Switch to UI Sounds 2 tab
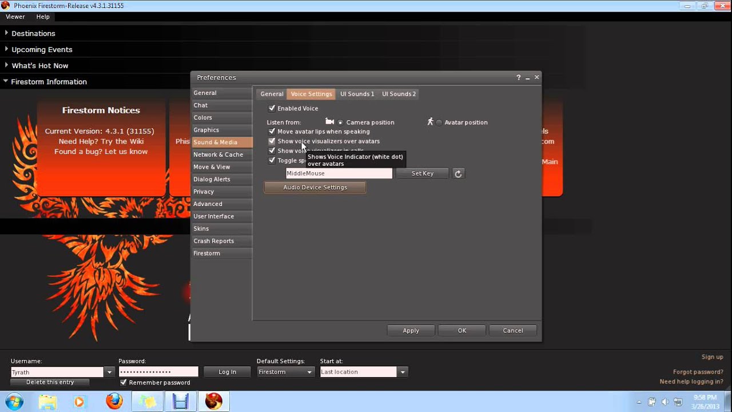This screenshot has width=732, height=412. [399, 94]
